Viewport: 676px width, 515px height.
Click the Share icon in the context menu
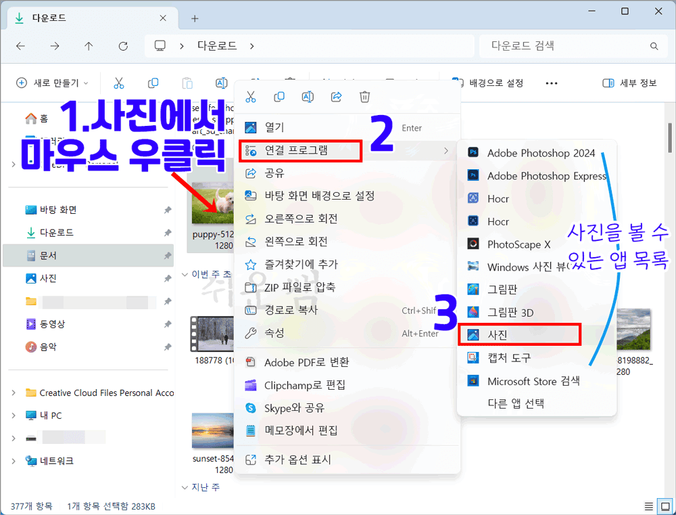pos(336,97)
